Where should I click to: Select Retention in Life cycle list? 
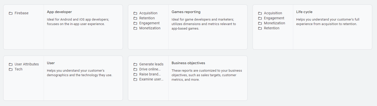(x=272, y=28)
